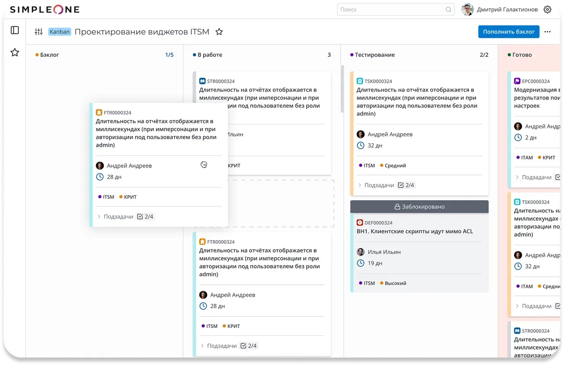
Task: Click Пополнить бэклог button
Action: (x=508, y=32)
